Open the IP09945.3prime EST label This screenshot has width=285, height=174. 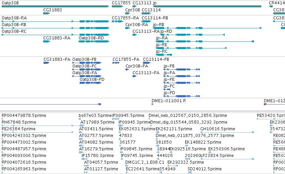pos(135,122)
